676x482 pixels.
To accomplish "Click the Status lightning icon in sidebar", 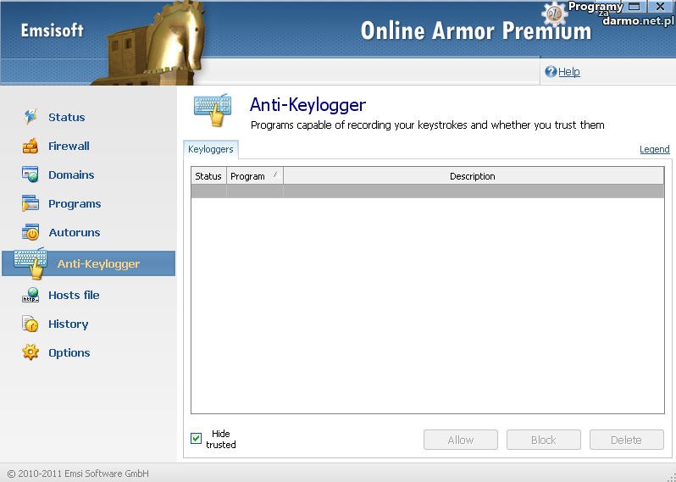I will [30, 117].
